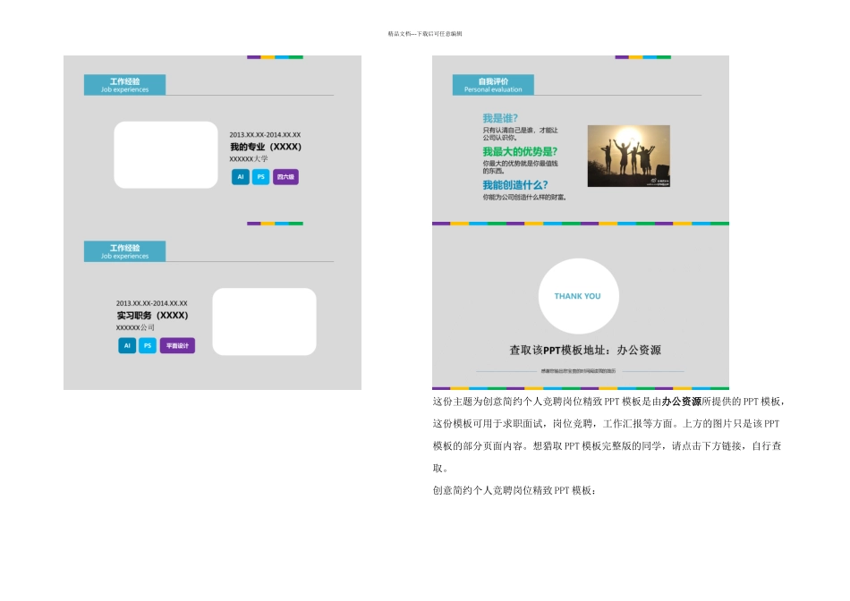This screenshot has width=850, height=601.
Task: Click the text 我的专业 (XXXX)
Action: [266, 147]
